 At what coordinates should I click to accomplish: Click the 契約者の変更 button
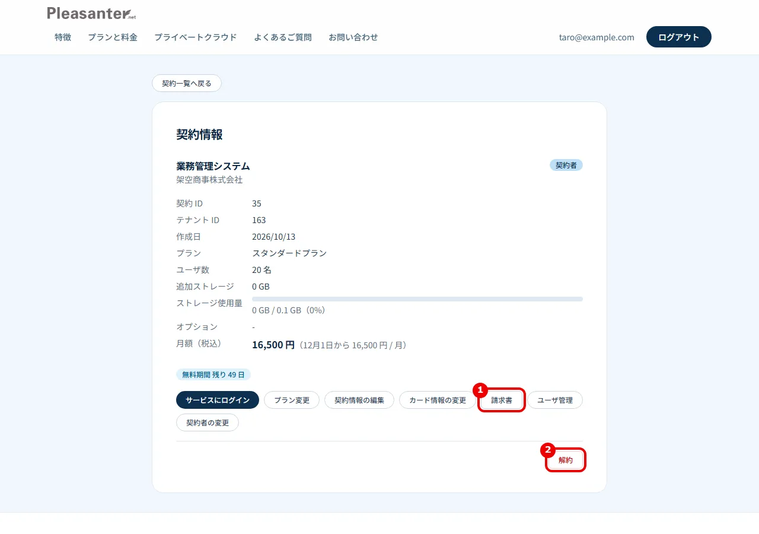click(x=208, y=422)
